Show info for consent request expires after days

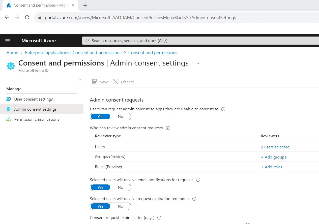(159, 218)
